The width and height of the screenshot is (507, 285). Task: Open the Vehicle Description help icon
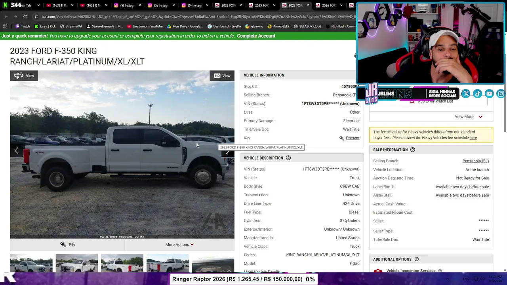click(x=288, y=158)
